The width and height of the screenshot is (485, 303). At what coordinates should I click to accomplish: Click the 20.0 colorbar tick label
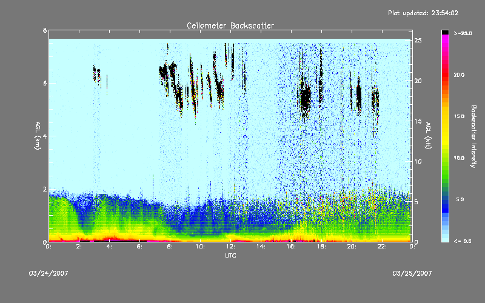[x=459, y=75]
